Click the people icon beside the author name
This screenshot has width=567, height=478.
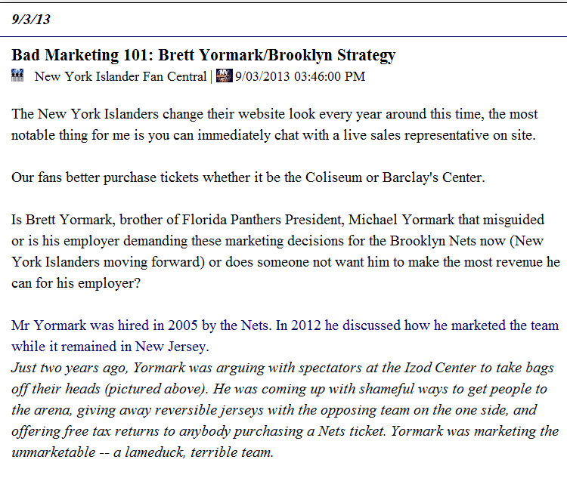(18, 76)
